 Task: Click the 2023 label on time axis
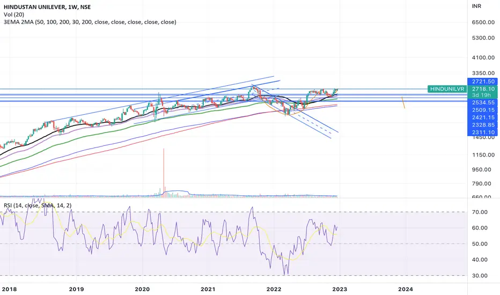tap(340, 289)
